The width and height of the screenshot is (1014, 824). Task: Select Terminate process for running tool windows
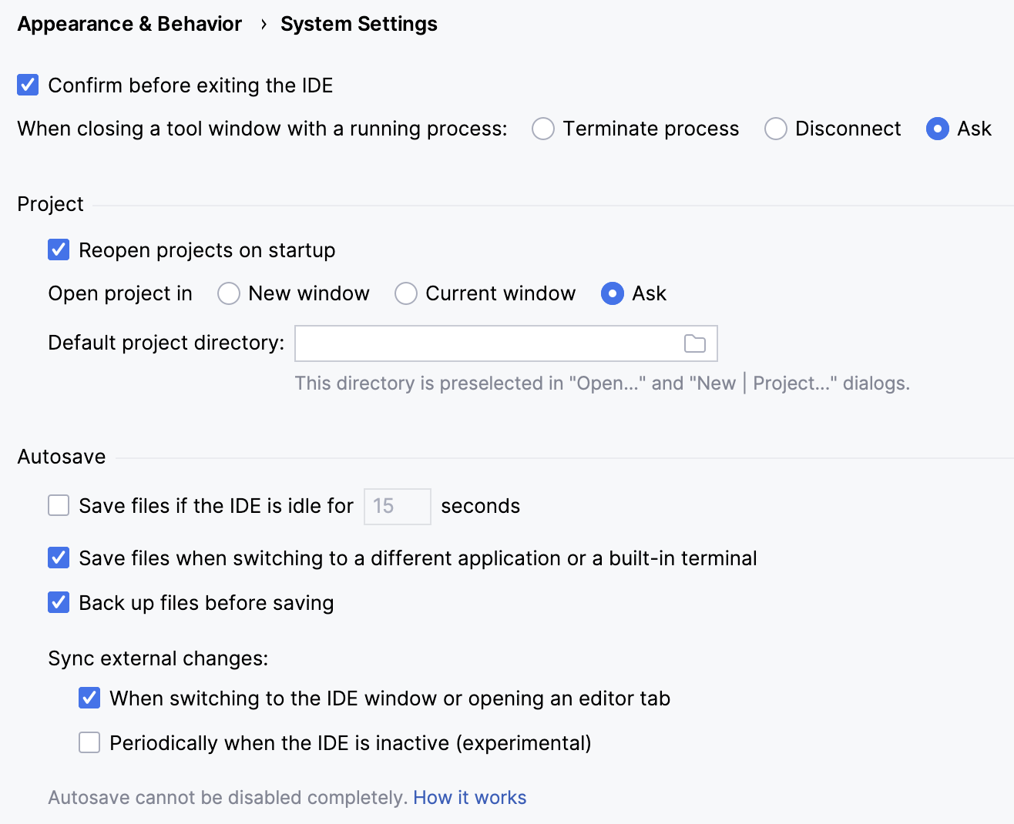pyautogui.click(x=543, y=129)
